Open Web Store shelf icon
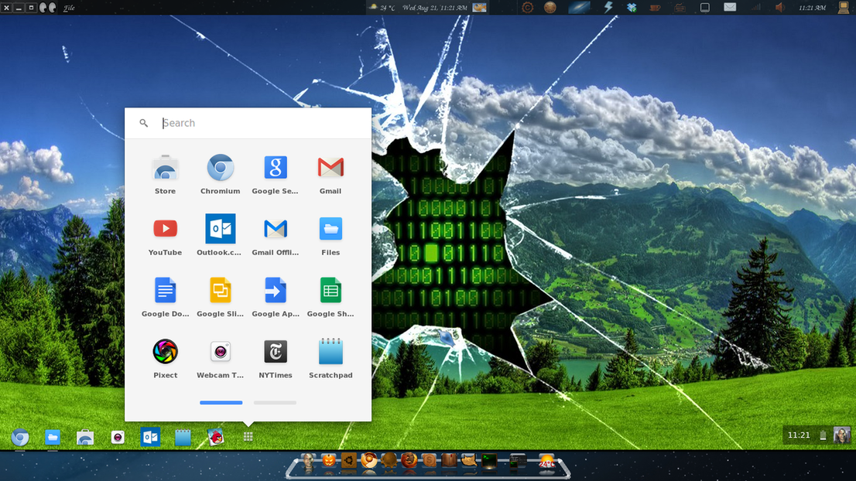This screenshot has width=856, height=481. tap(85, 438)
